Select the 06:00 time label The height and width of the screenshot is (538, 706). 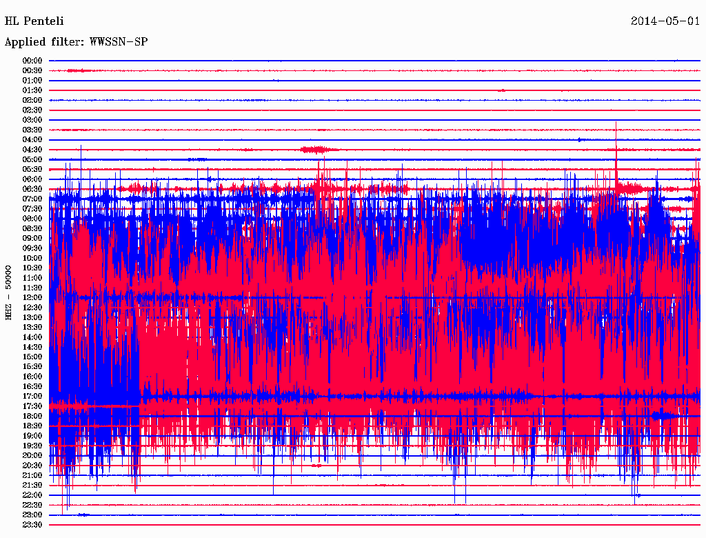point(32,179)
